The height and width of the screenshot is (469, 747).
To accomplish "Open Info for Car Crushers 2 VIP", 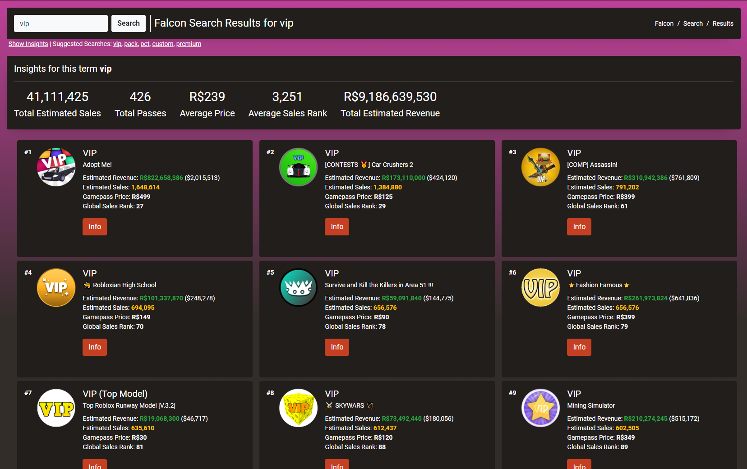I will point(337,227).
